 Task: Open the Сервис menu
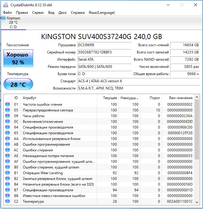[x=38, y=13]
